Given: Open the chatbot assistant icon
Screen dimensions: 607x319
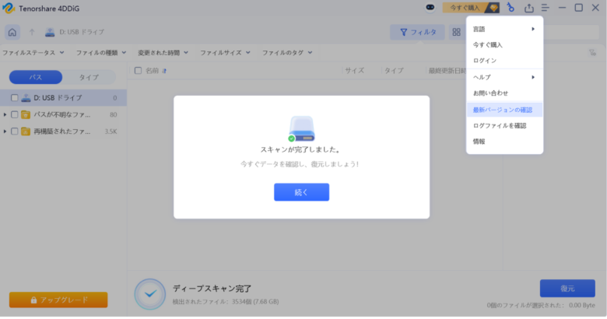Looking at the screenshot, I should pyautogui.click(x=430, y=8).
